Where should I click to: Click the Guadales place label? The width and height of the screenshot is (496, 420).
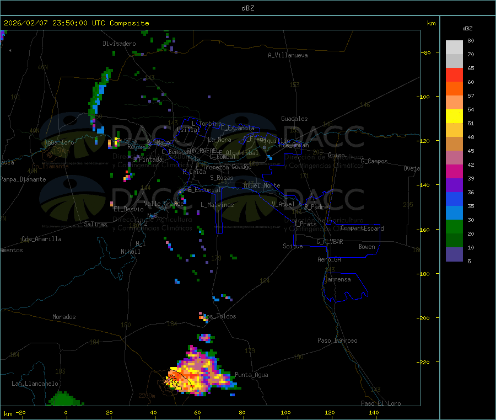[x=294, y=119]
